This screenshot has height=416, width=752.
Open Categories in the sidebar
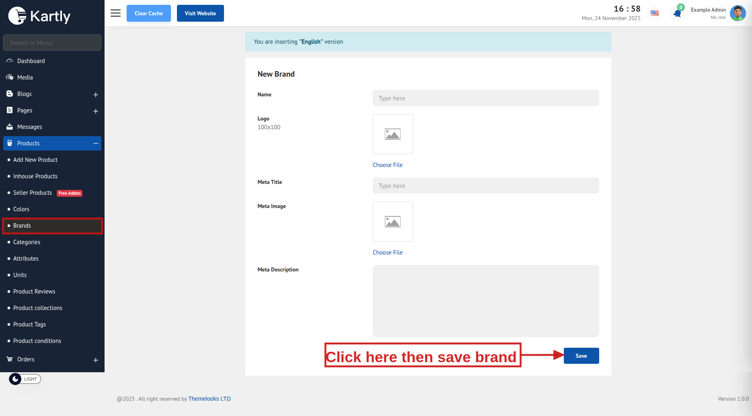point(27,242)
